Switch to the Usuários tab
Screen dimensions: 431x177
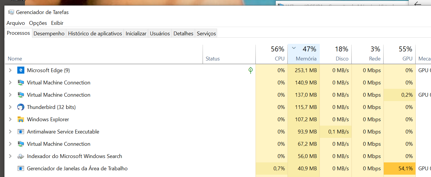(160, 34)
